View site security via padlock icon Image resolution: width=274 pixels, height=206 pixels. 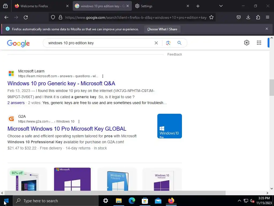click(x=60, y=17)
